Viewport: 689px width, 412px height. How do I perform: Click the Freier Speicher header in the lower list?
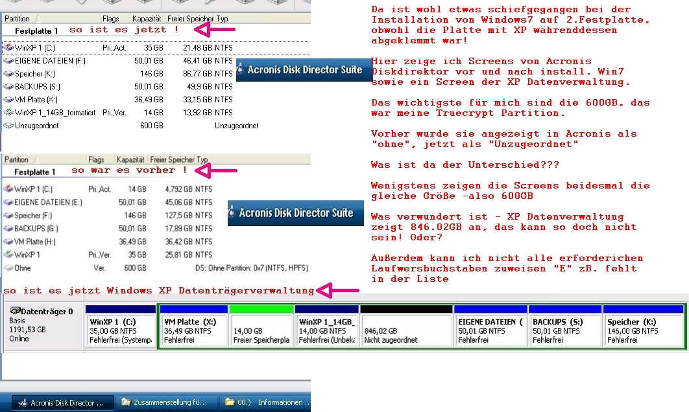click(x=173, y=159)
